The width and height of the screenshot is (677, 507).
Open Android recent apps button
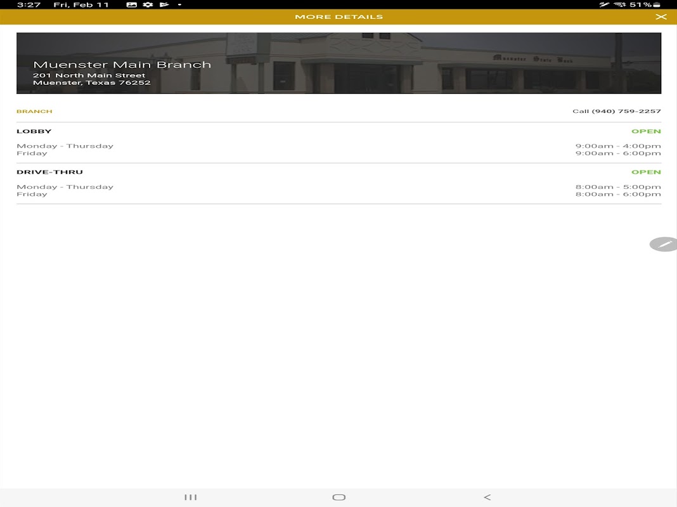pos(190,497)
